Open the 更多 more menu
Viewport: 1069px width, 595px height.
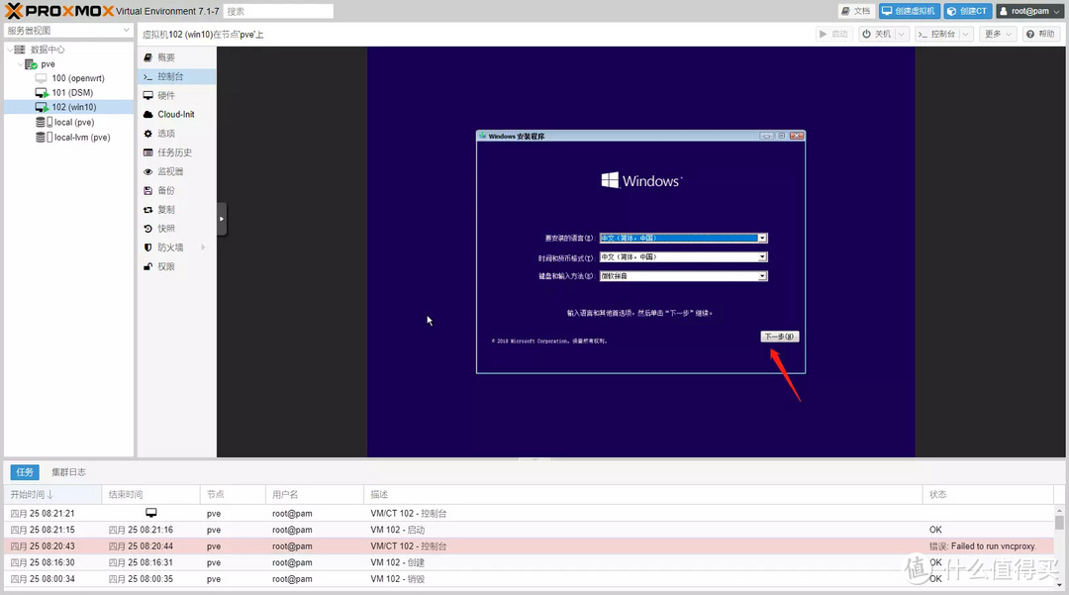pyautogui.click(x=998, y=34)
